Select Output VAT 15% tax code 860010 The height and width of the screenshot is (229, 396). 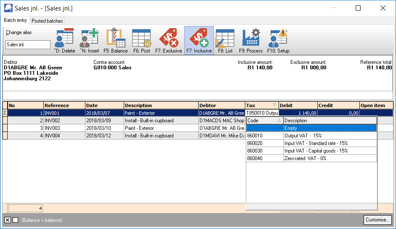click(311, 136)
